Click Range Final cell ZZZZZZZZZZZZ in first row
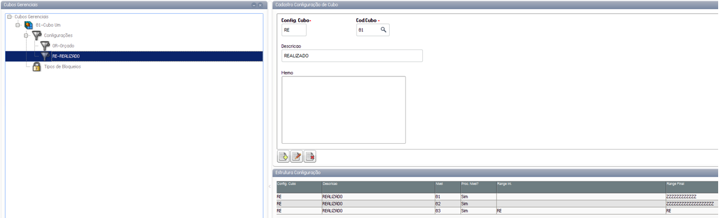The width and height of the screenshot is (721, 218). click(x=691, y=196)
